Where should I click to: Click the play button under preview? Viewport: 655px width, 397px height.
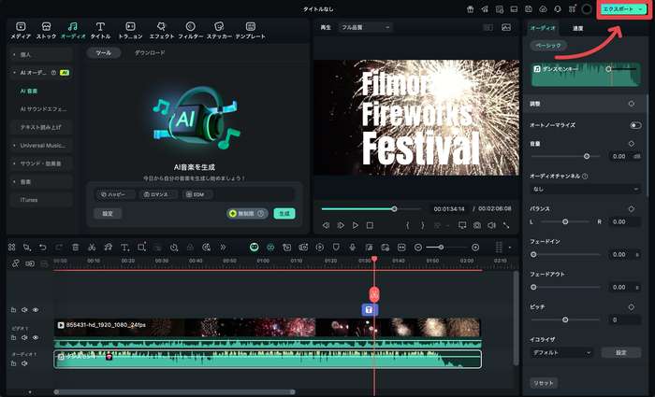pos(355,225)
